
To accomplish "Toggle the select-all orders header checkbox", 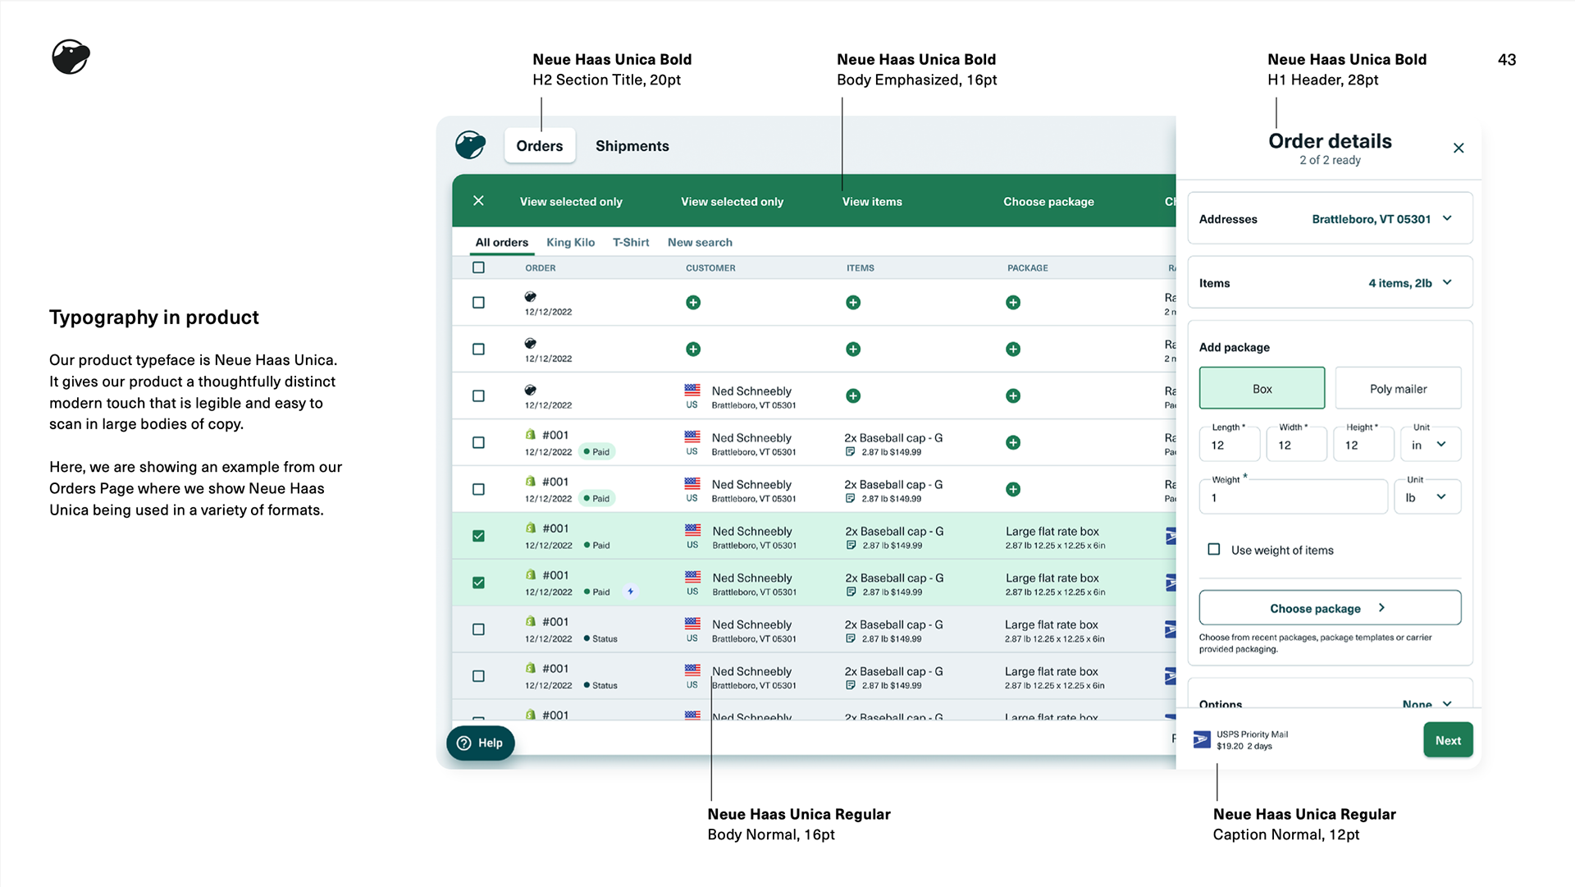I will coord(478,267).
